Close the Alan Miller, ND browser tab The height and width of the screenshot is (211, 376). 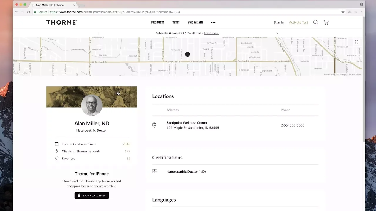pos(74,5)
